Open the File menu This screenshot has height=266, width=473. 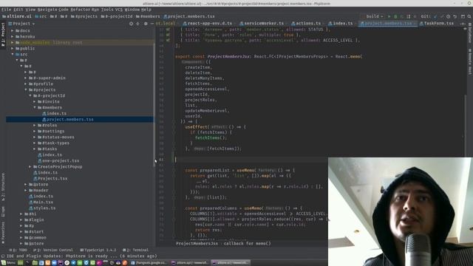6,10
